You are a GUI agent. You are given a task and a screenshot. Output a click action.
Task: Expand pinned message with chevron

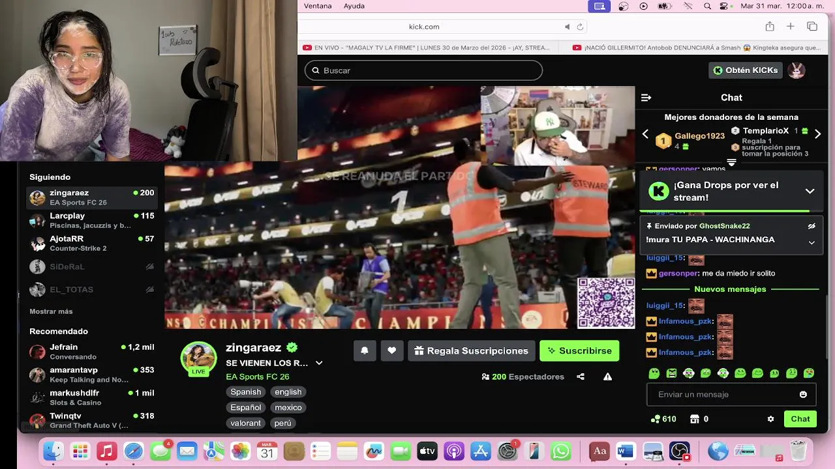click(x=812, y=242)
